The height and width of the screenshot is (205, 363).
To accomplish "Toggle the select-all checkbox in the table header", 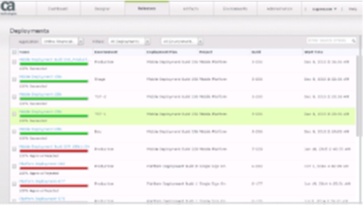I will click(x=14, y=52).
